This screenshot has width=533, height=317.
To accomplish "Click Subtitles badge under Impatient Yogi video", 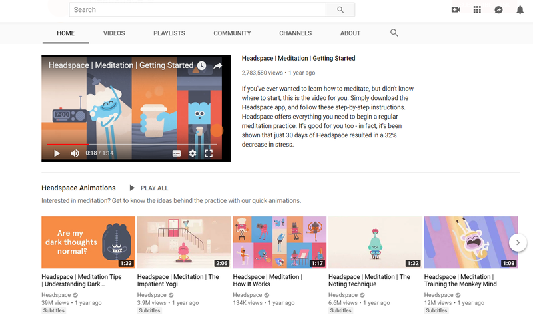I will pyautogui.click(x=149, y=310).
